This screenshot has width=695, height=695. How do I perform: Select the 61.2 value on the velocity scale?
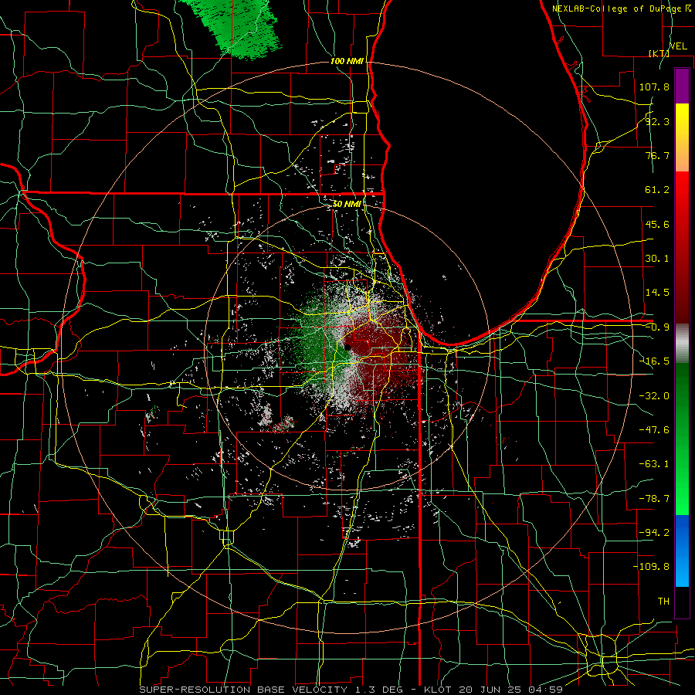(x=657, y=190)
